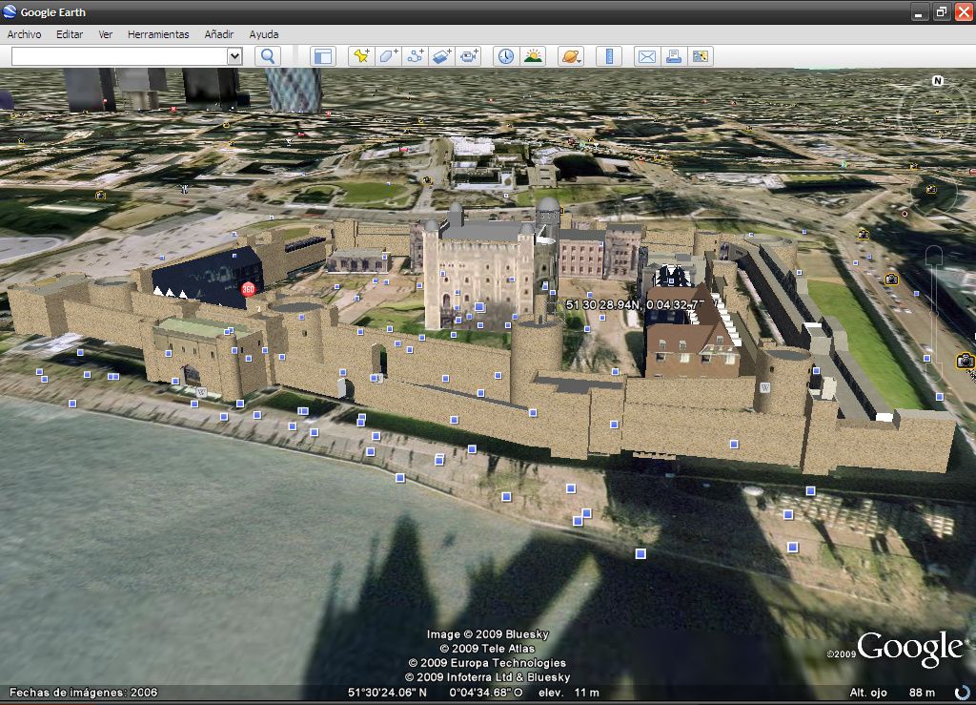Open the Ver menu

point(105,34)
